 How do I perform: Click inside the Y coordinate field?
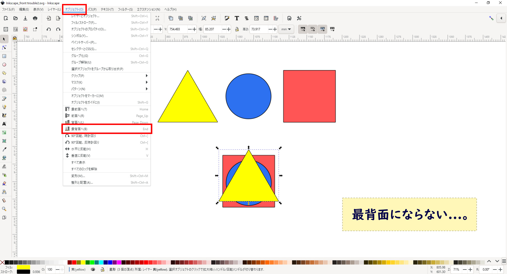coord(179,29)
